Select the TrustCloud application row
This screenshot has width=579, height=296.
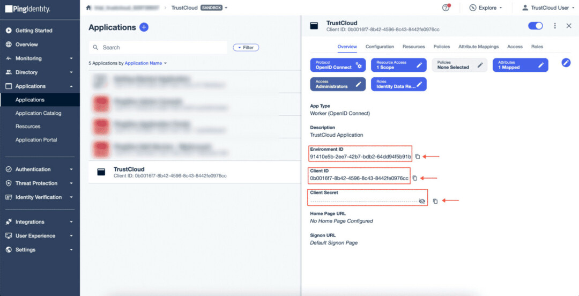195,172
